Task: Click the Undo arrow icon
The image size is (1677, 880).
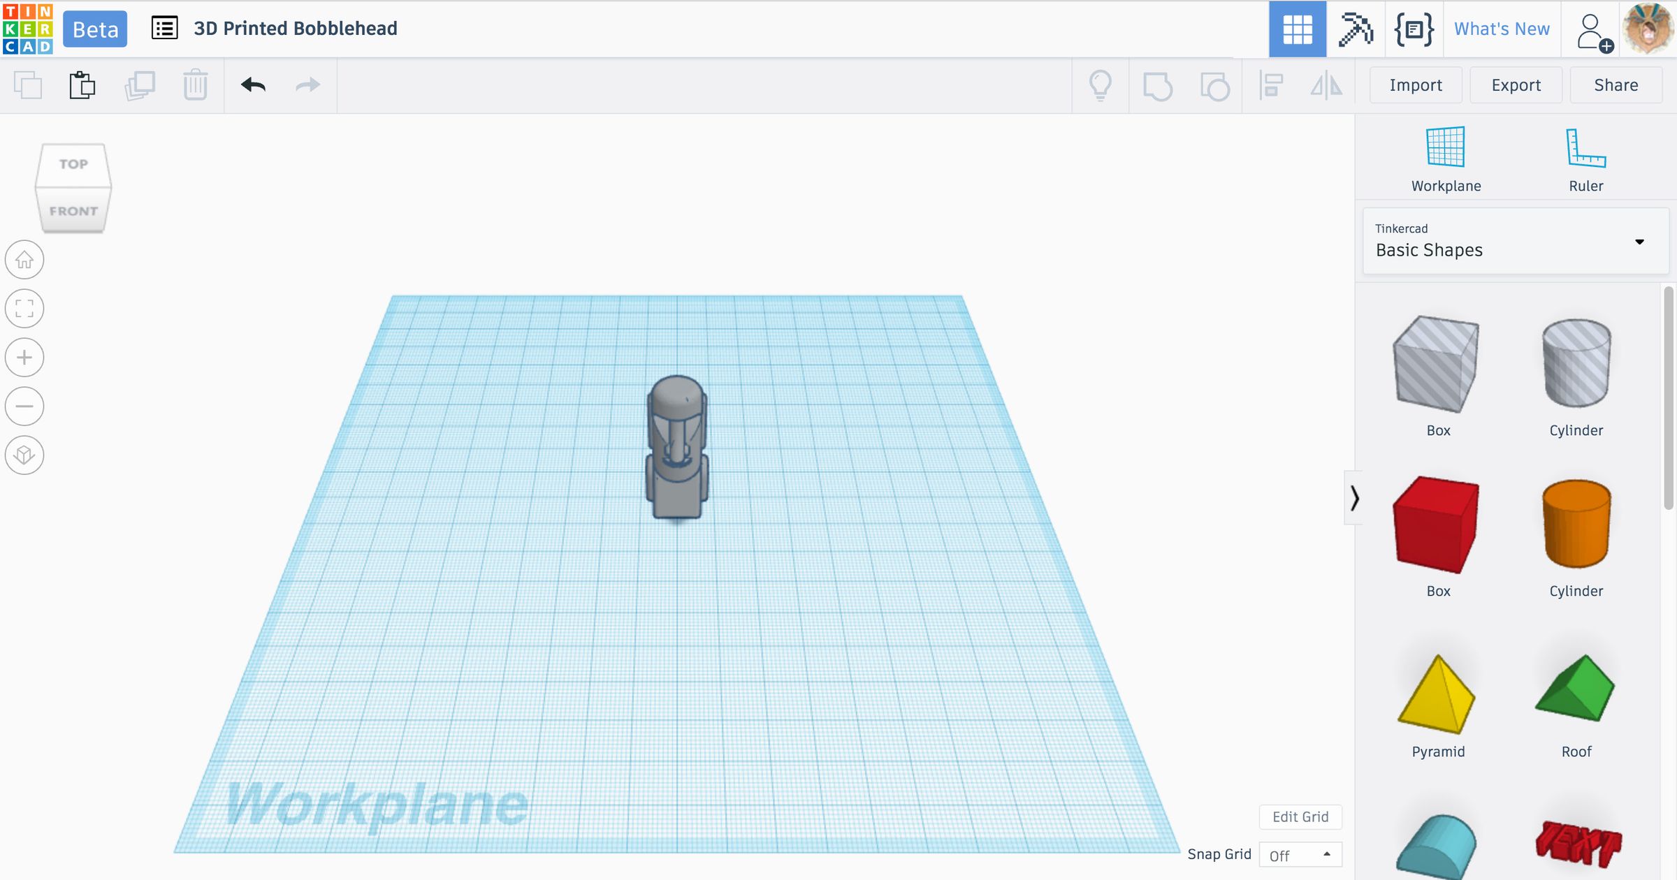Action: 253,85
